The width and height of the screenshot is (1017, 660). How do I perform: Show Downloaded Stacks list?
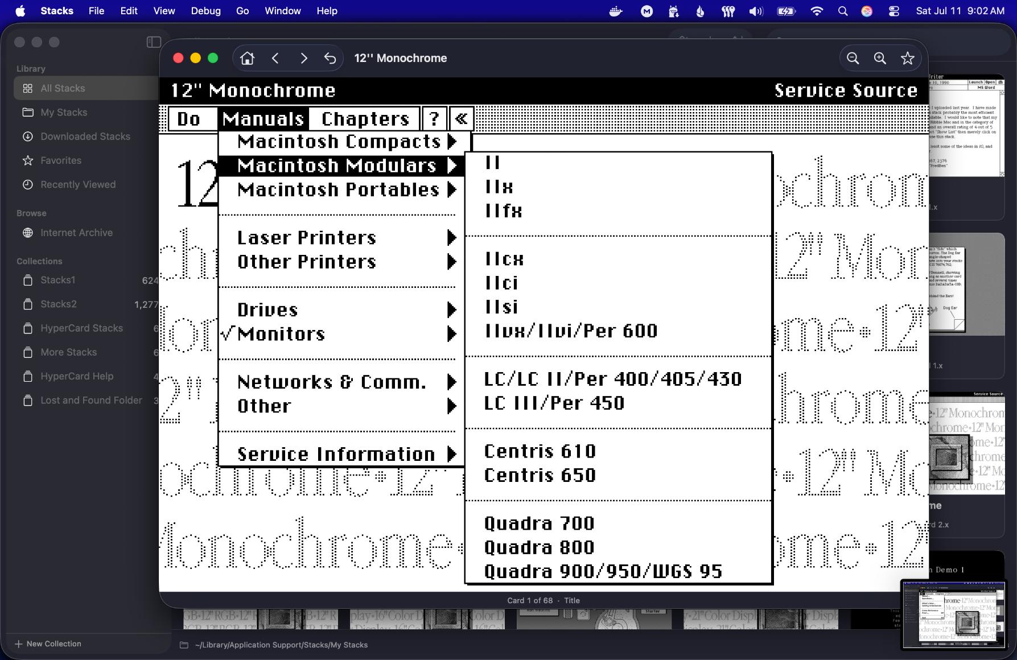[x=86, y=137]
